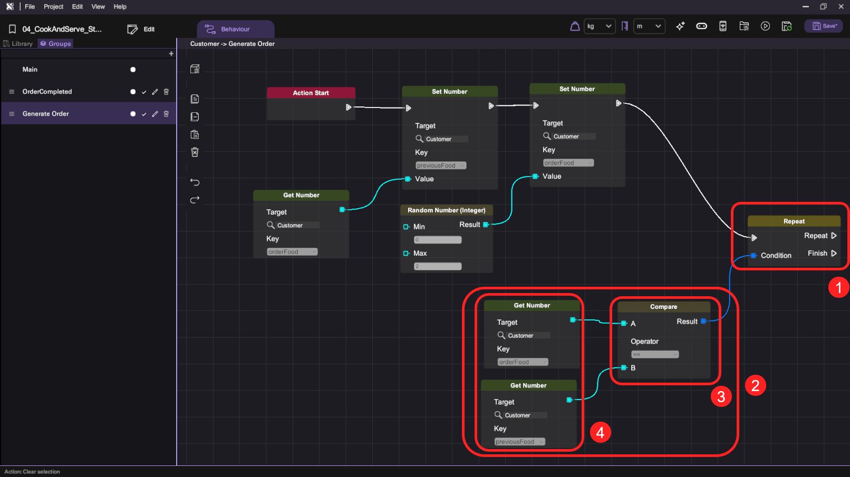Click the Save button
850x477 pixels.
(x=824, y=26)
